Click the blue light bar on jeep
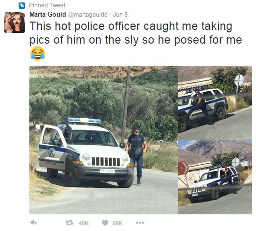Image resolution: width=256 pixels, height=231 pixels. 84,121
